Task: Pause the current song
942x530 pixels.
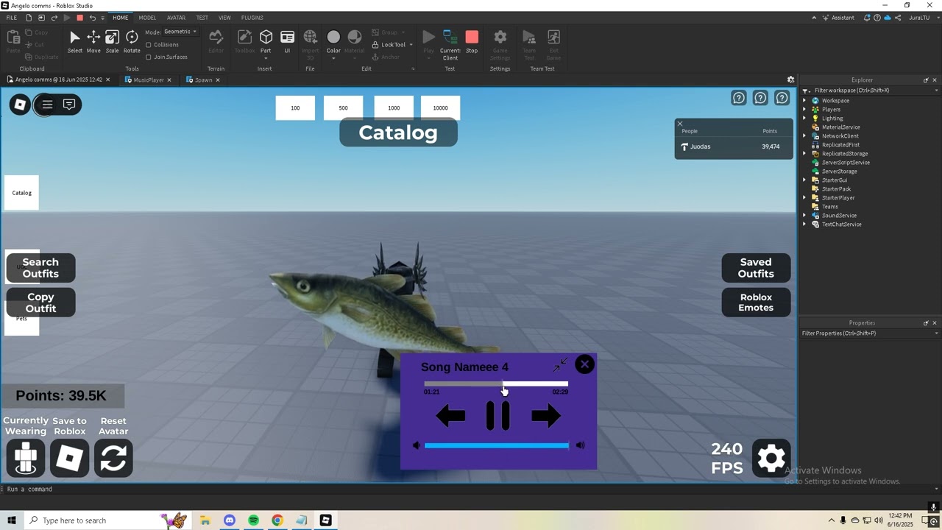Action: click(x=498, y=416)
